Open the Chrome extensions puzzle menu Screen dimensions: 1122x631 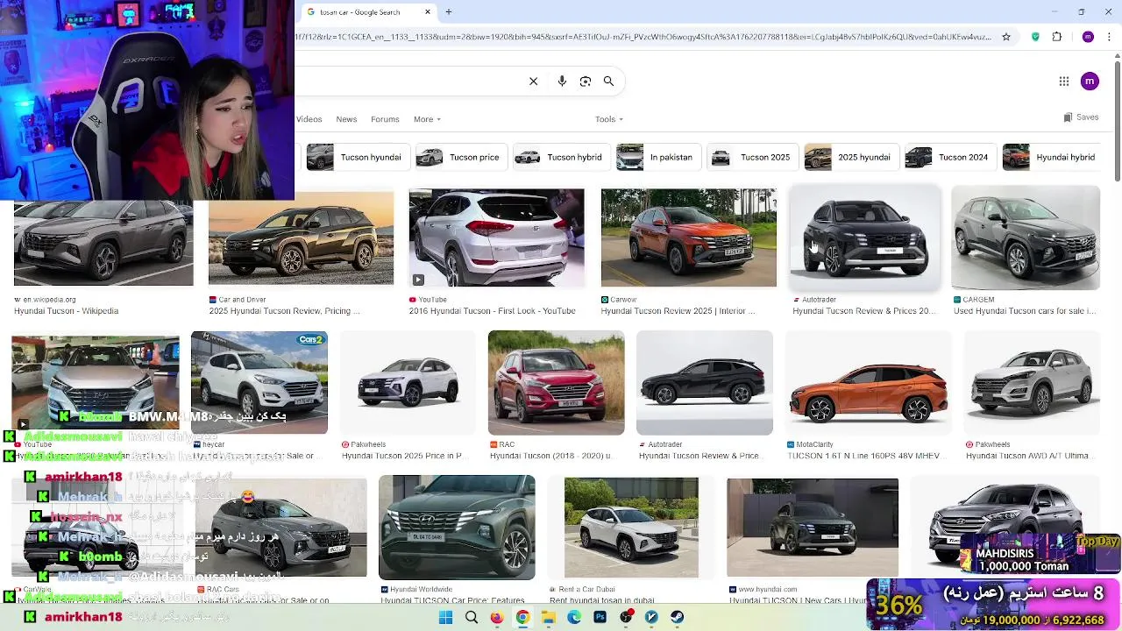coord(1057,37)
